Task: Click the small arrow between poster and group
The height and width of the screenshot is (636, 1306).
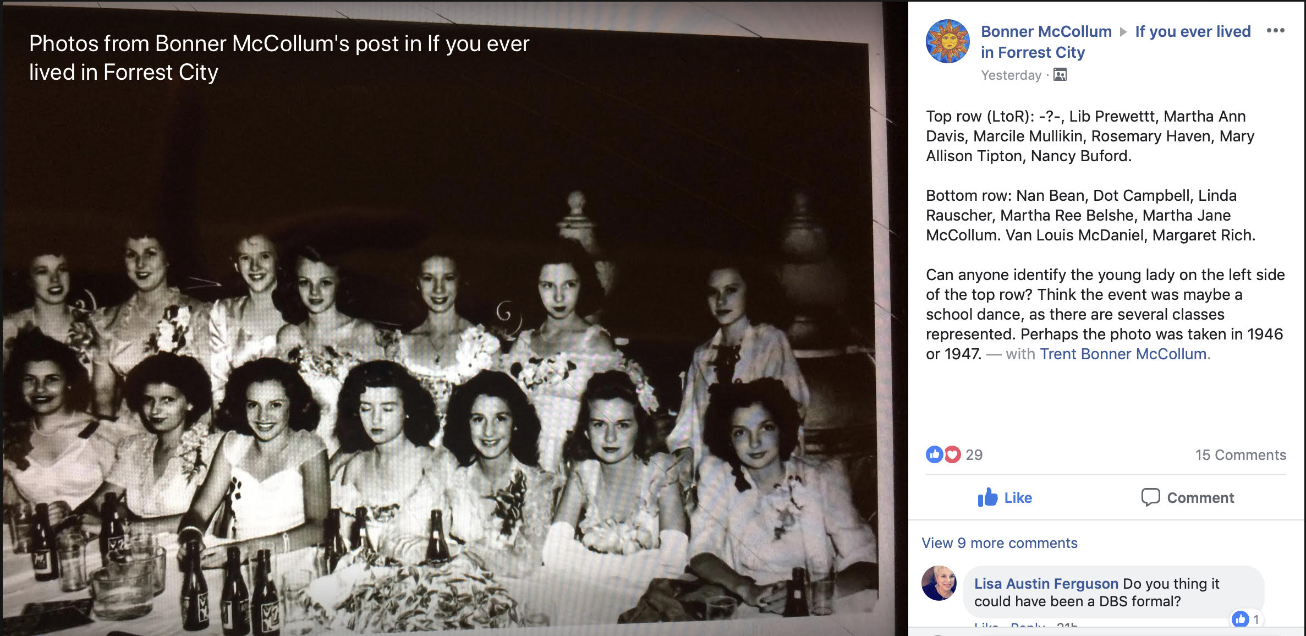Action: (x=1123, y=32)
